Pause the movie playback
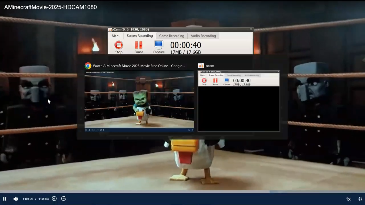365x205 pixels. [5, 199]
